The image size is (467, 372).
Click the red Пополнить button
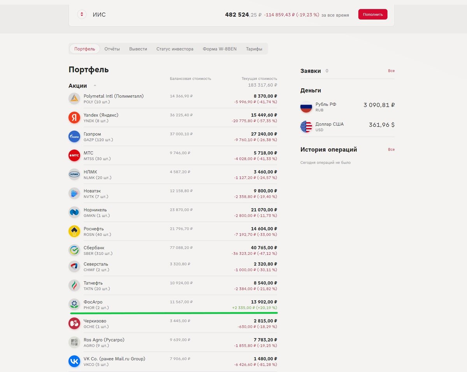point(373,14)
